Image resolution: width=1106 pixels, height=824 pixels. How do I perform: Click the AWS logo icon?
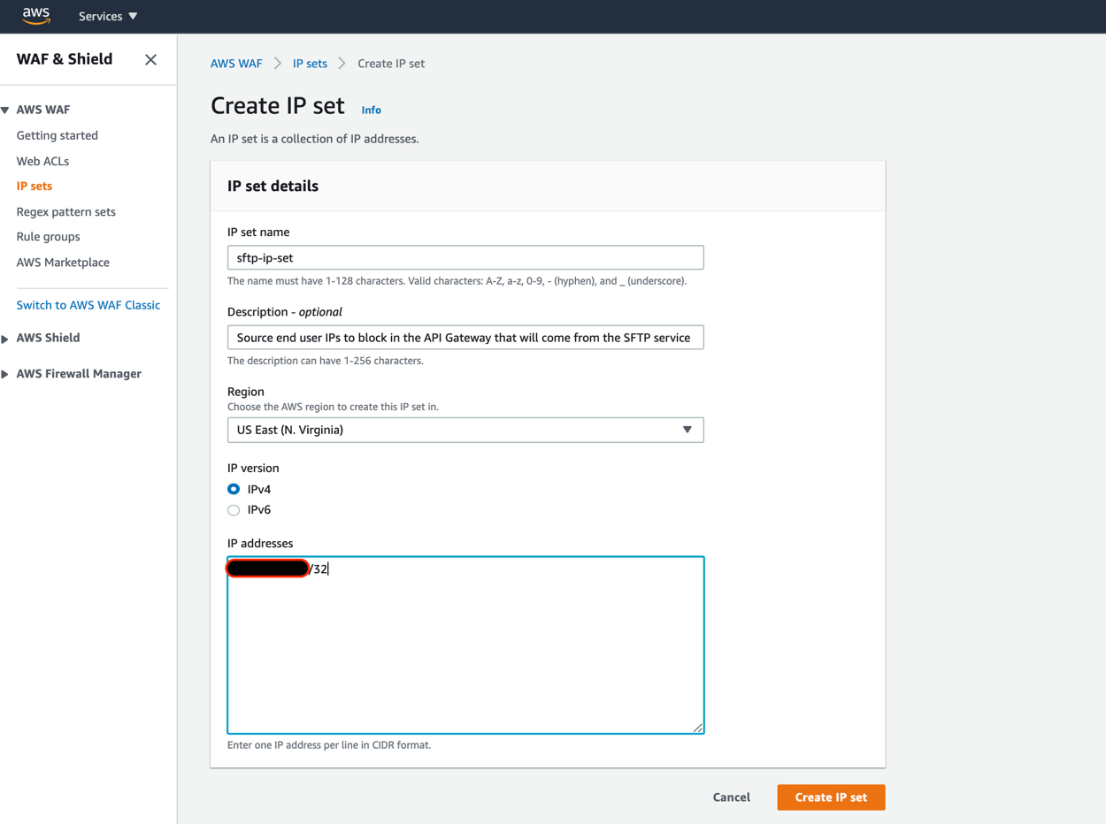35,16
